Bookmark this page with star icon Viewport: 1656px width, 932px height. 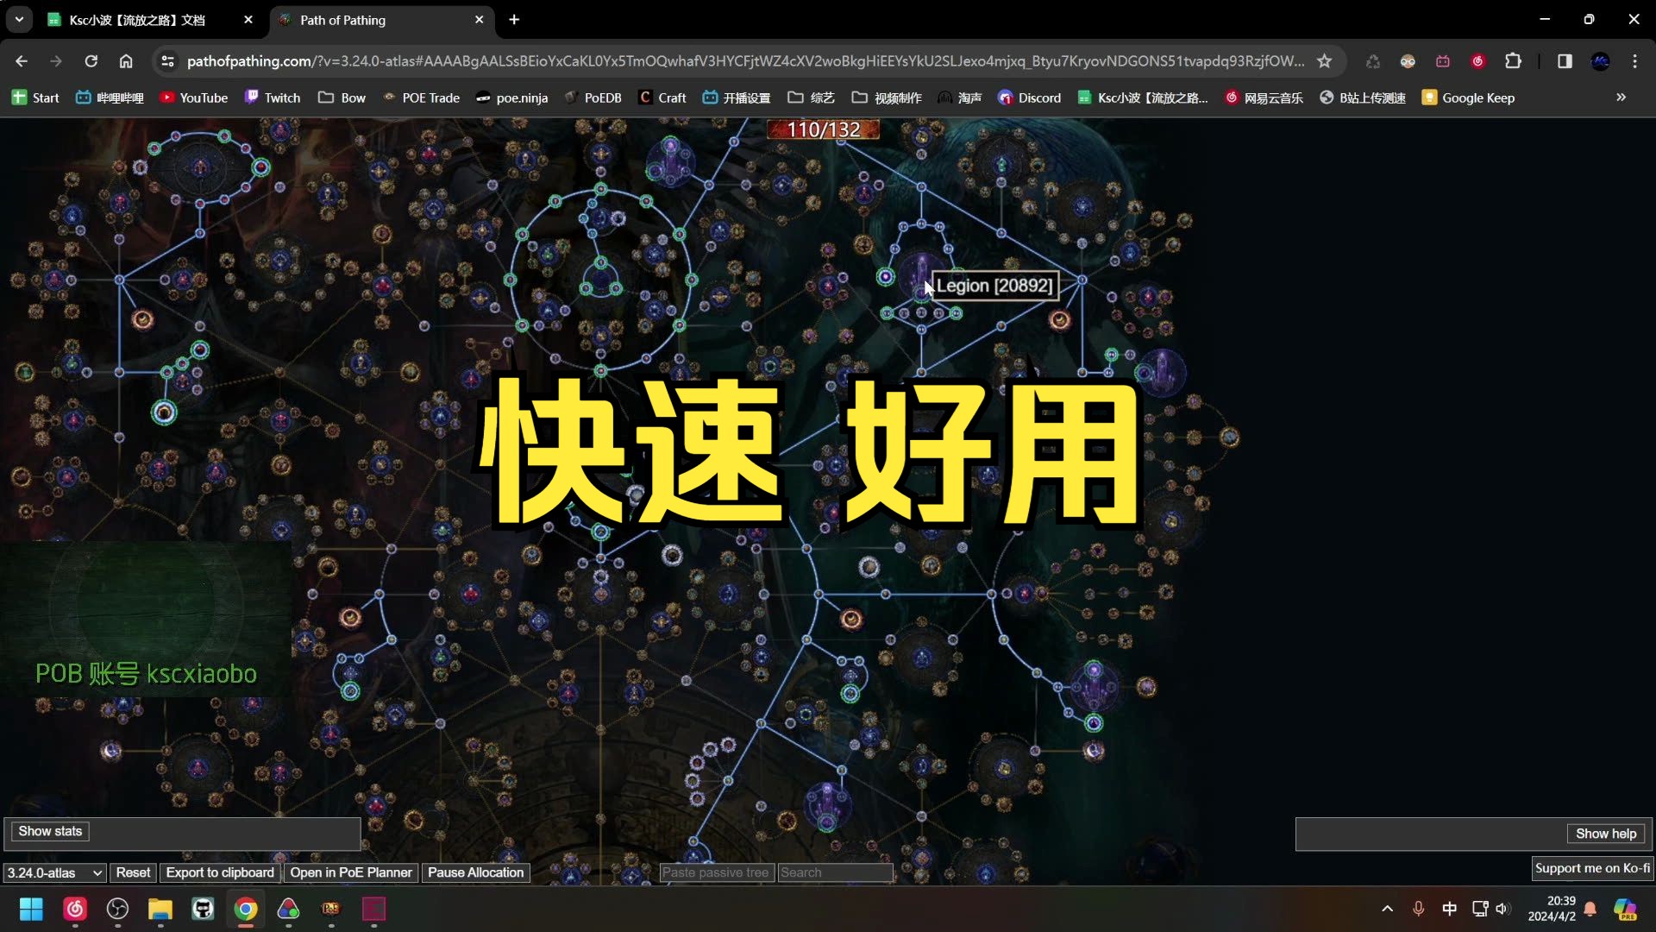pyautogui.click(x=1325, y=61)
